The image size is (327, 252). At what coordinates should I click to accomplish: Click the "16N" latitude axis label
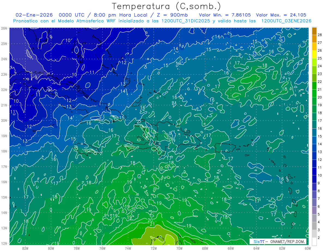4,182
